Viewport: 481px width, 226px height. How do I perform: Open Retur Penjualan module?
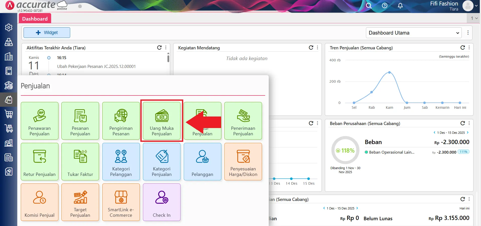click(40, 162)
